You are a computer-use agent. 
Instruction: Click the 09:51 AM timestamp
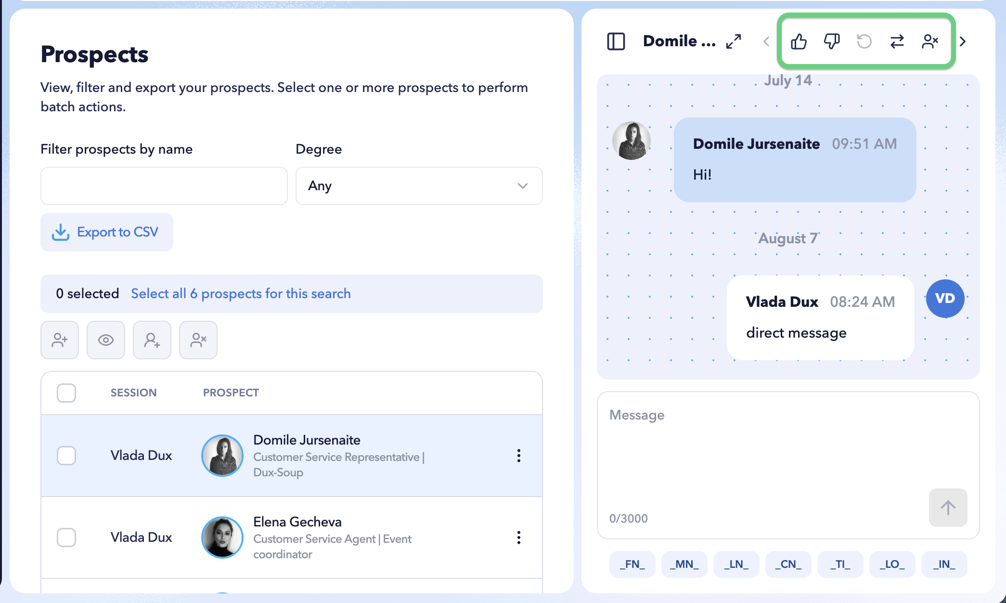pos(864,144)
